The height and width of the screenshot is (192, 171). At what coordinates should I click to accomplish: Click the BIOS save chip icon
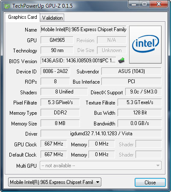(121, 61)
